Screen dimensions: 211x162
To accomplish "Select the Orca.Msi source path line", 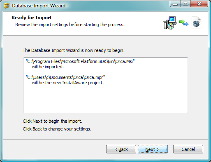I will pyautogui.click(x=80, y=61).
